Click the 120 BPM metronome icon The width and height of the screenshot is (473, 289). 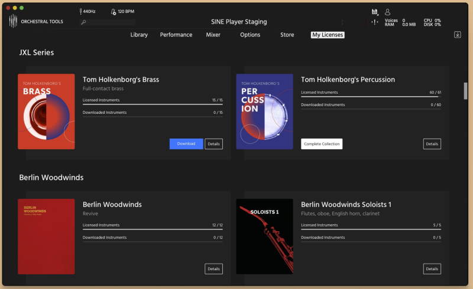114,12
